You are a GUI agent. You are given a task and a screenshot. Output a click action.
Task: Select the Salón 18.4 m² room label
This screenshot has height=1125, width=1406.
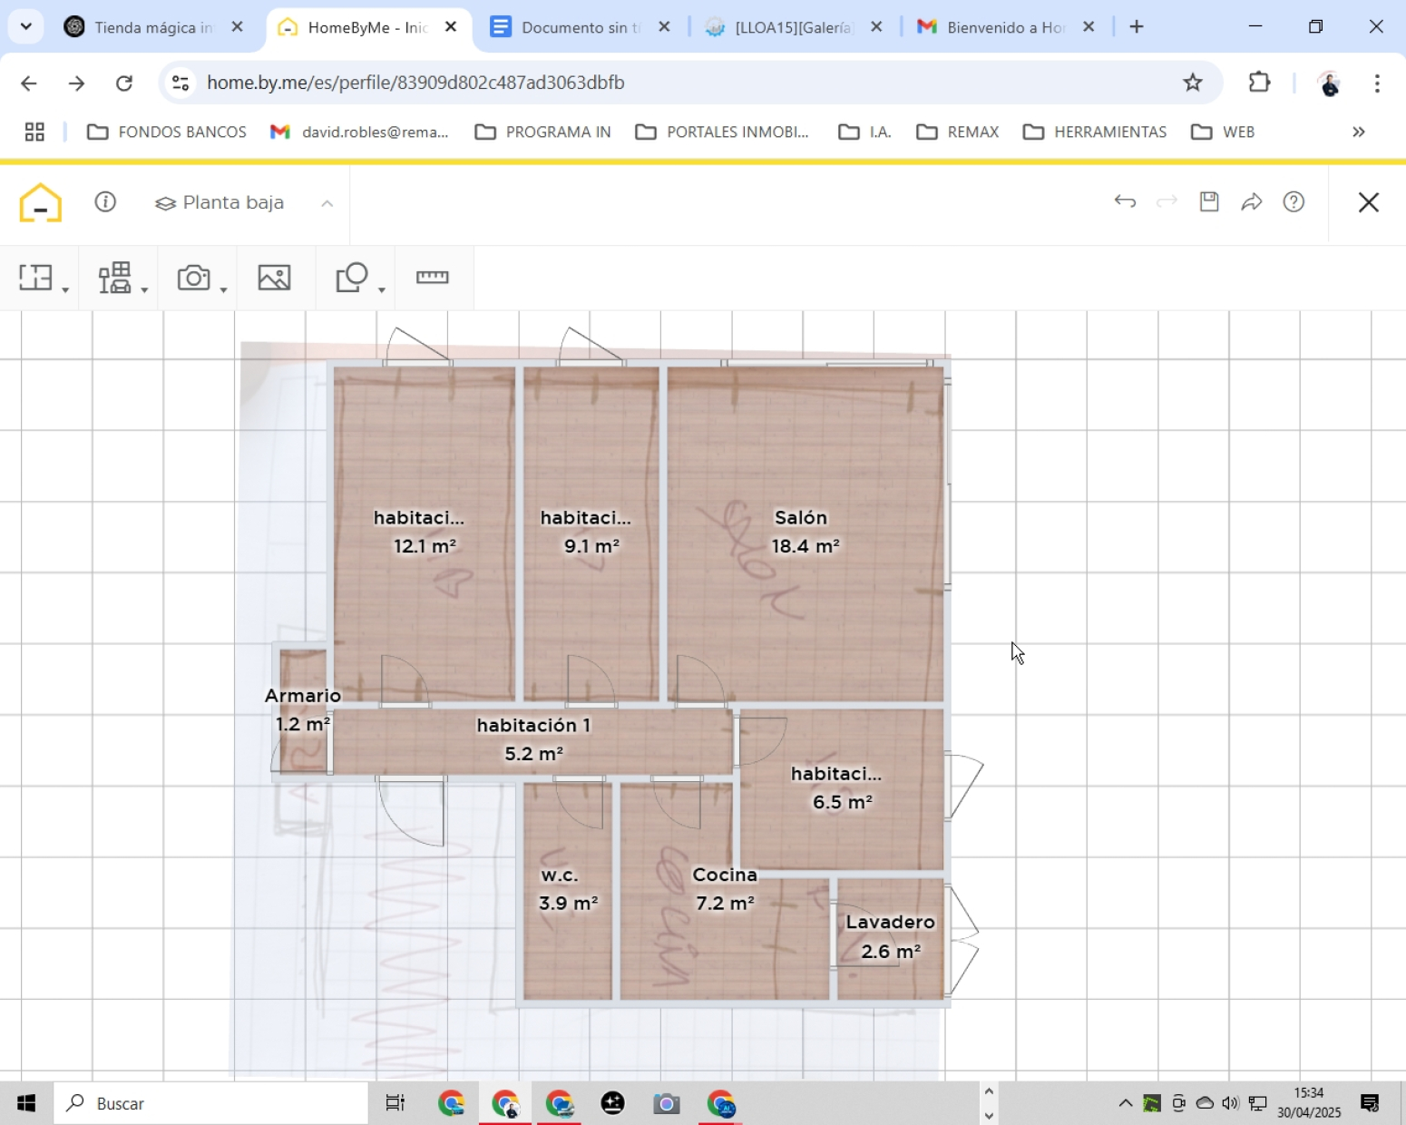pos(805,532)
